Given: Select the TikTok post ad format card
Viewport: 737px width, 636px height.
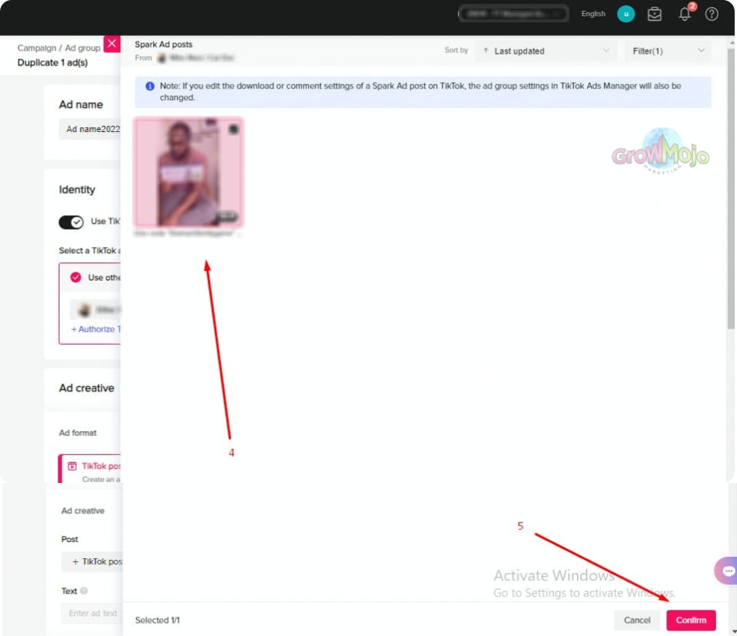Looking at the screenshot, I should point(90,469).
